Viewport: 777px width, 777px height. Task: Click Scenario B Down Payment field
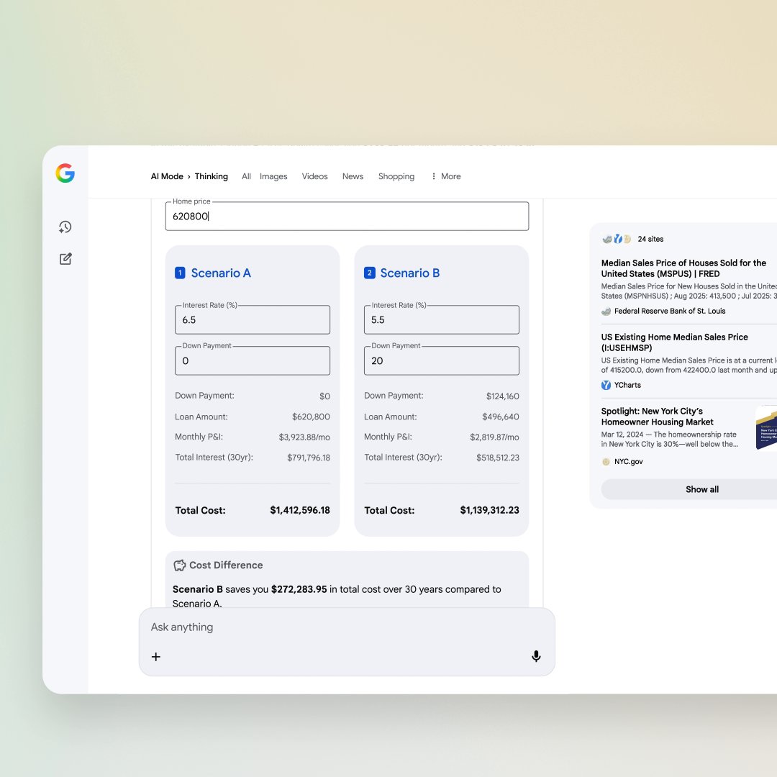pos(442,360)
